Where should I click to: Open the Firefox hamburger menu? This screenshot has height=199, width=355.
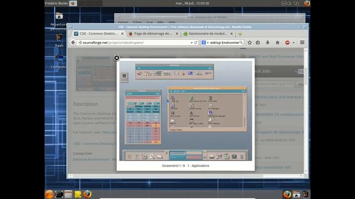click(x=302, y=43)
